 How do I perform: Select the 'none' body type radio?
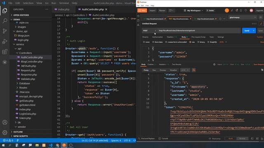coord(144,42)
